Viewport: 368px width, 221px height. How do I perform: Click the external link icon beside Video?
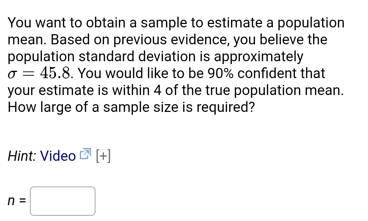[x=86, y=154]
